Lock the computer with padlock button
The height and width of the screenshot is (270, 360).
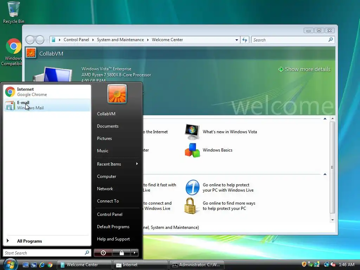click(x=122, y=253)
